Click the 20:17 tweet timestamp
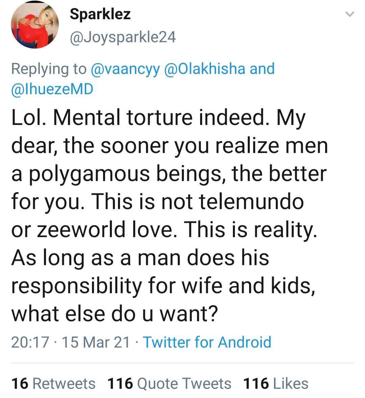 [x=30, y=342]
